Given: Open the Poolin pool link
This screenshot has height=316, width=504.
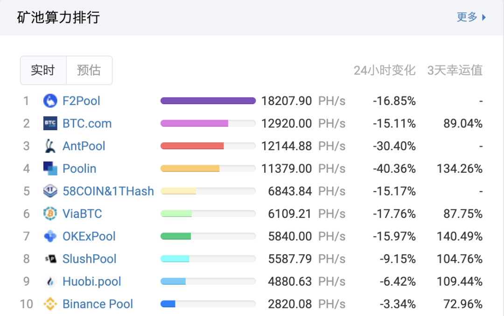Looking at the screenshot, I should click(x=79, y=169).
